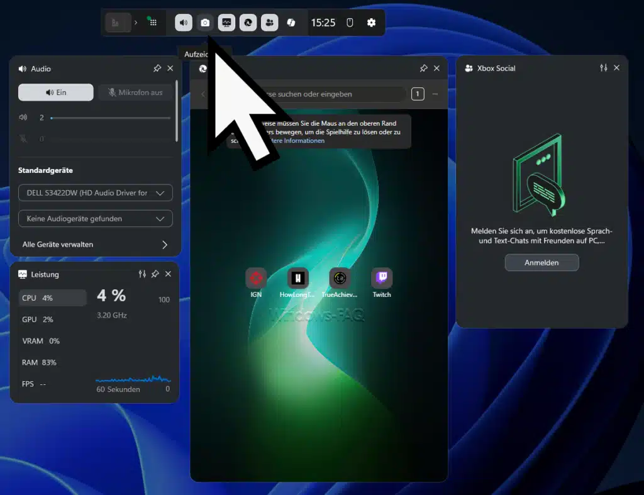The image size is (644, 495).
Task: Open DELL S3422DW output device dropdown
Action: point(96,192)
